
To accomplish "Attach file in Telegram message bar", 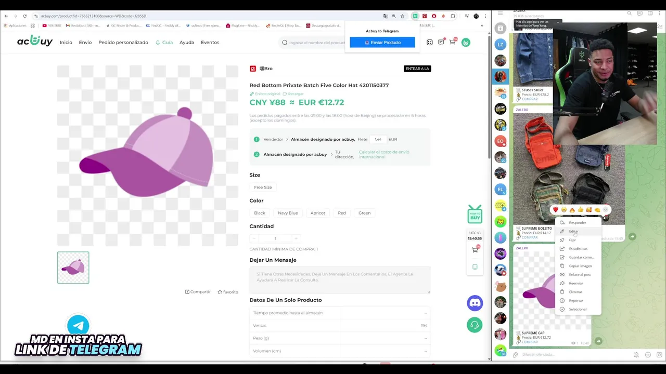I will (x=515, y=355).
